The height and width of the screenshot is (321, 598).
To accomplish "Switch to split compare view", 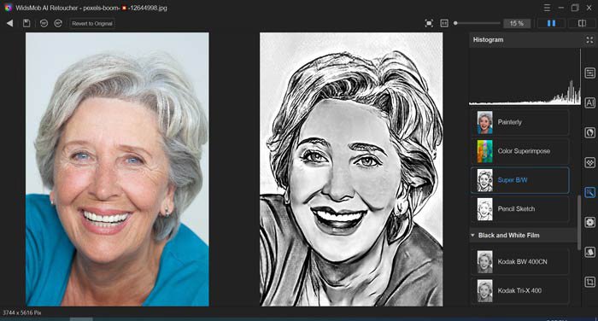I will (x=582, y=23).
